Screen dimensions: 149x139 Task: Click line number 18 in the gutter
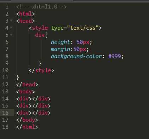pos(5,127)
